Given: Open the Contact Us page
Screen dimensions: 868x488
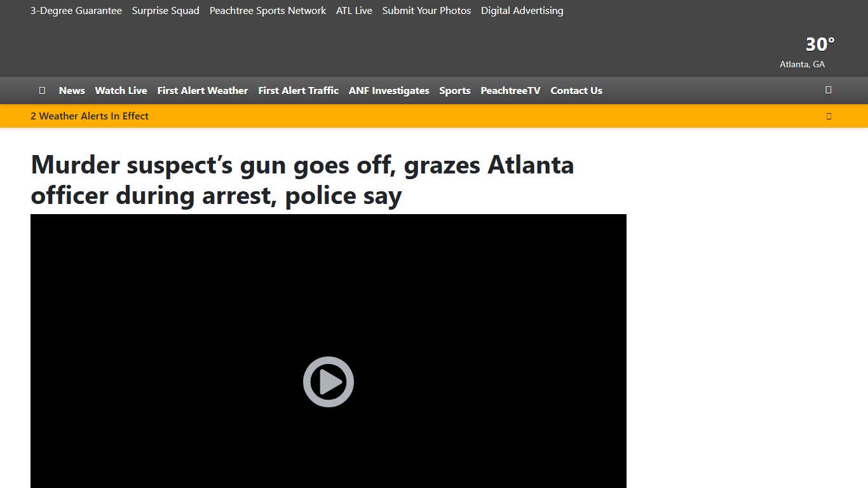Looking at the screenshot, I should (x=576, y=90).
